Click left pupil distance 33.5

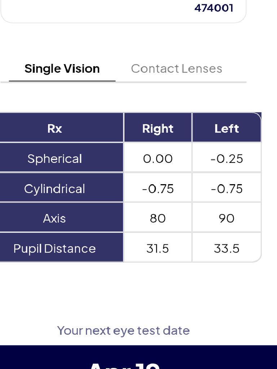pyautogui.click(x=227, y=248)
